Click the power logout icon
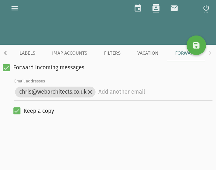Screen dimensions: 216x170 206,8
